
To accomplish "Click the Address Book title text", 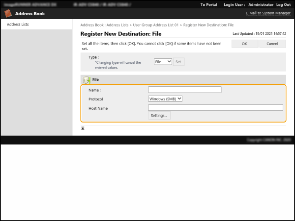I will click(30, 13).
